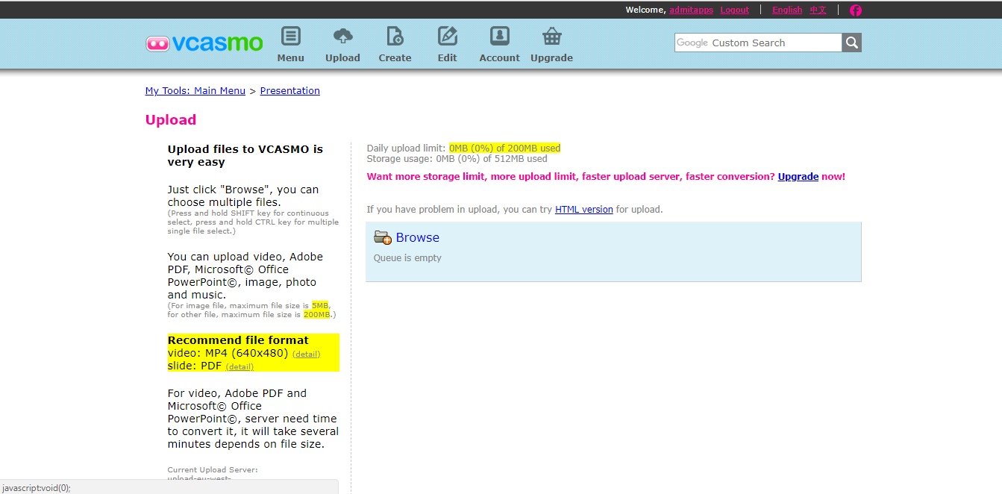Navigate to My Tools: Main Menu breadcrumb
The image size is (1002, 494).
[195, 91]
